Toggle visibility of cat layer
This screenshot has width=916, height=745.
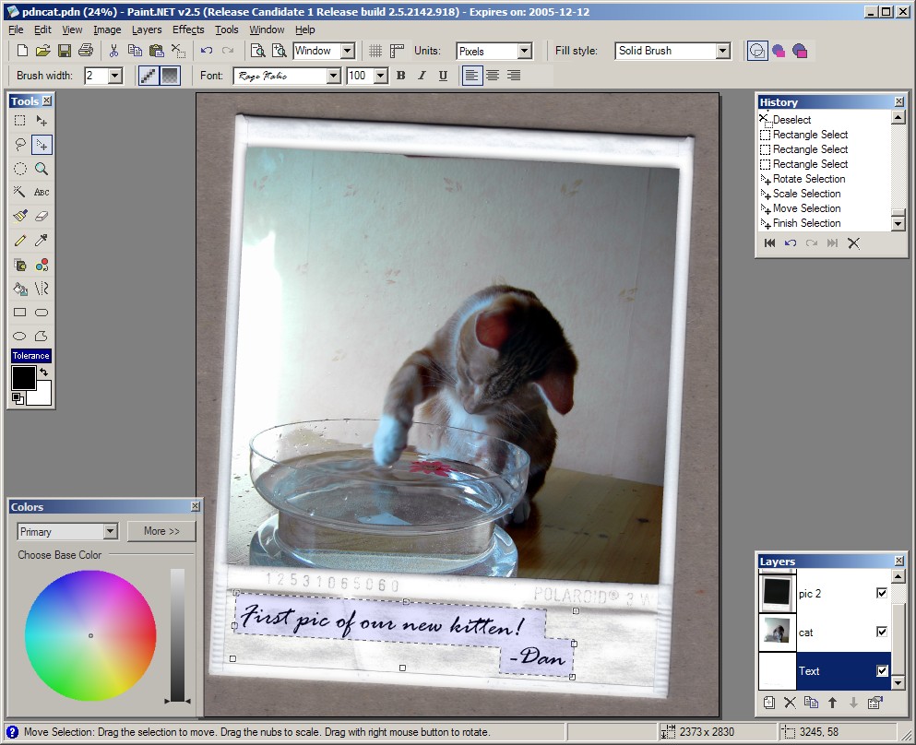[882, 632]
